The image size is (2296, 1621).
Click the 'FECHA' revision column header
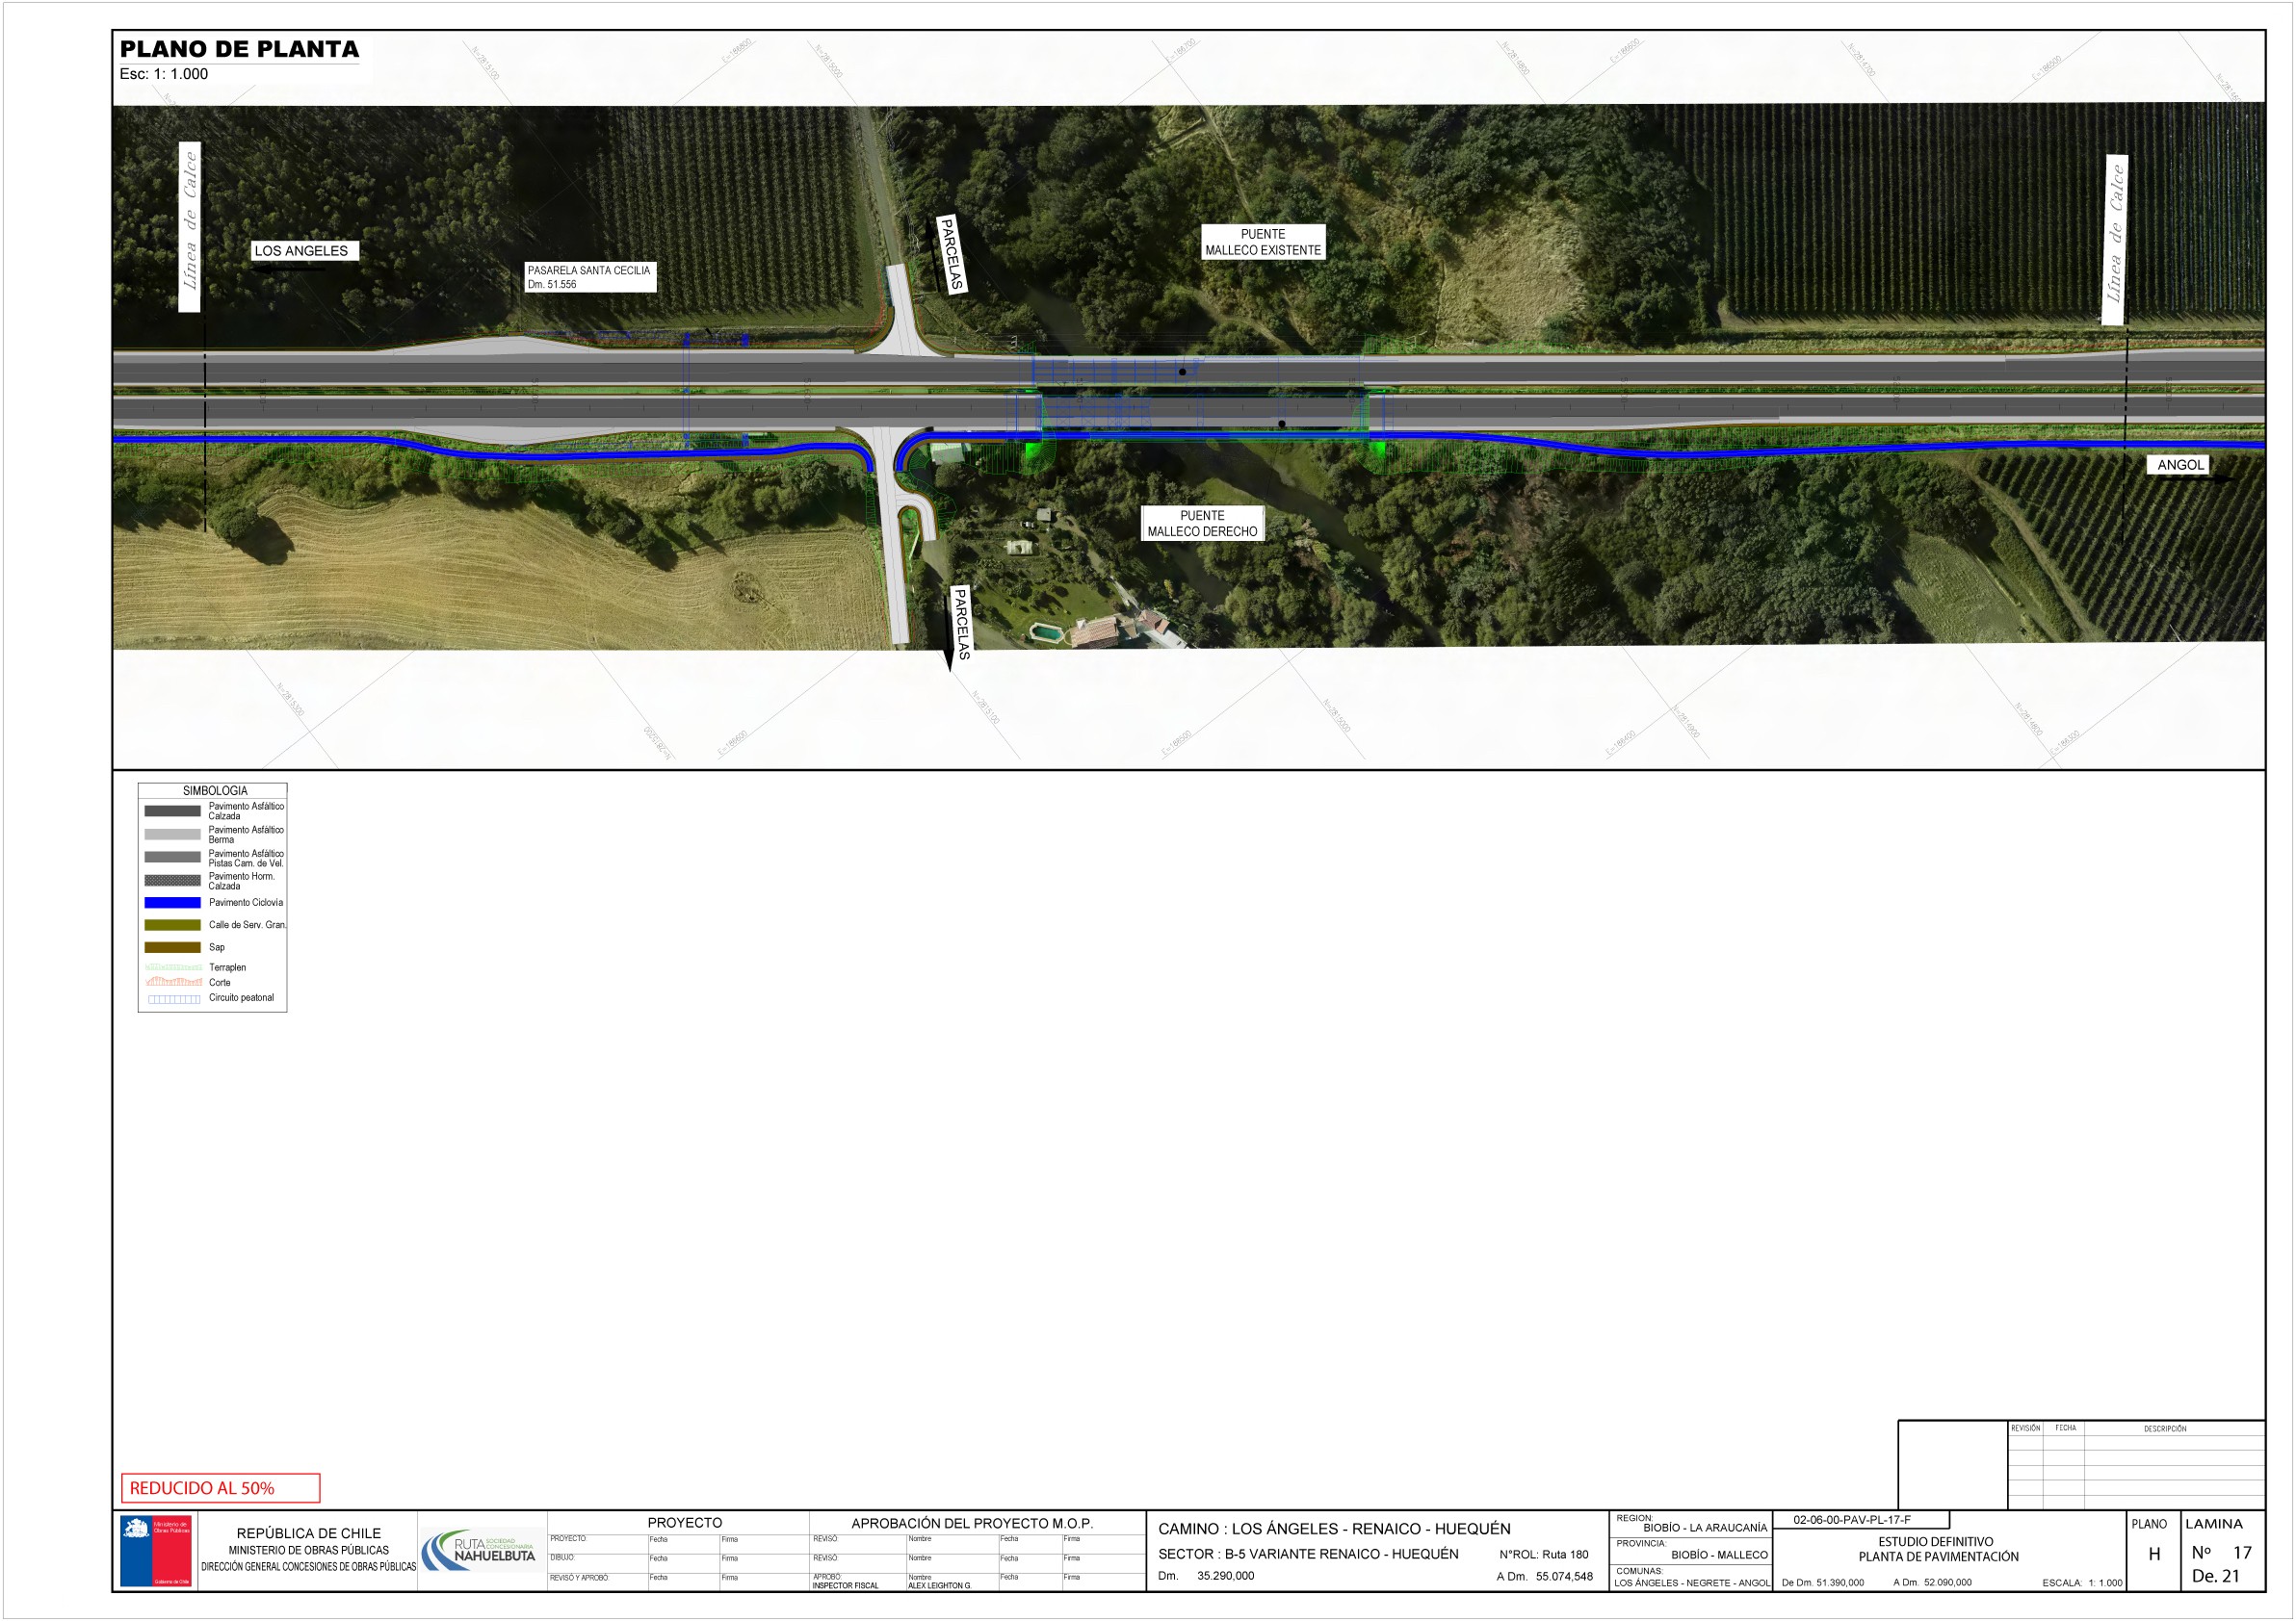pyautogui.click(x=2065, y=1428)
